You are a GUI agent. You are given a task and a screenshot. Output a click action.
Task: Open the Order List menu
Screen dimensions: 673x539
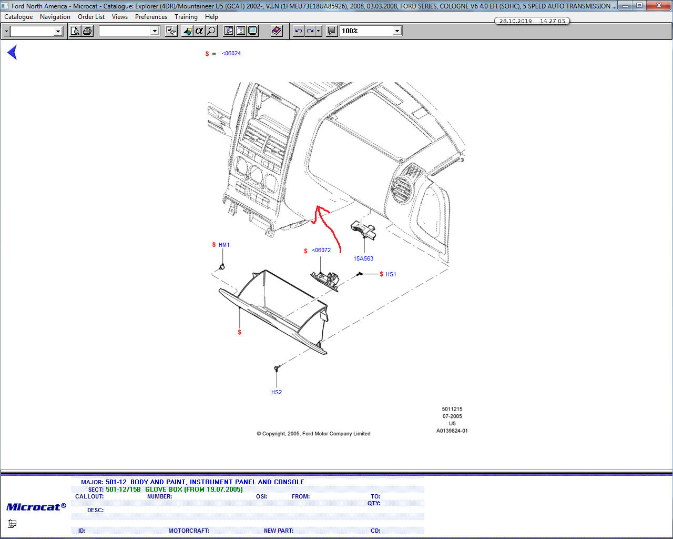(x=91, y=17)
